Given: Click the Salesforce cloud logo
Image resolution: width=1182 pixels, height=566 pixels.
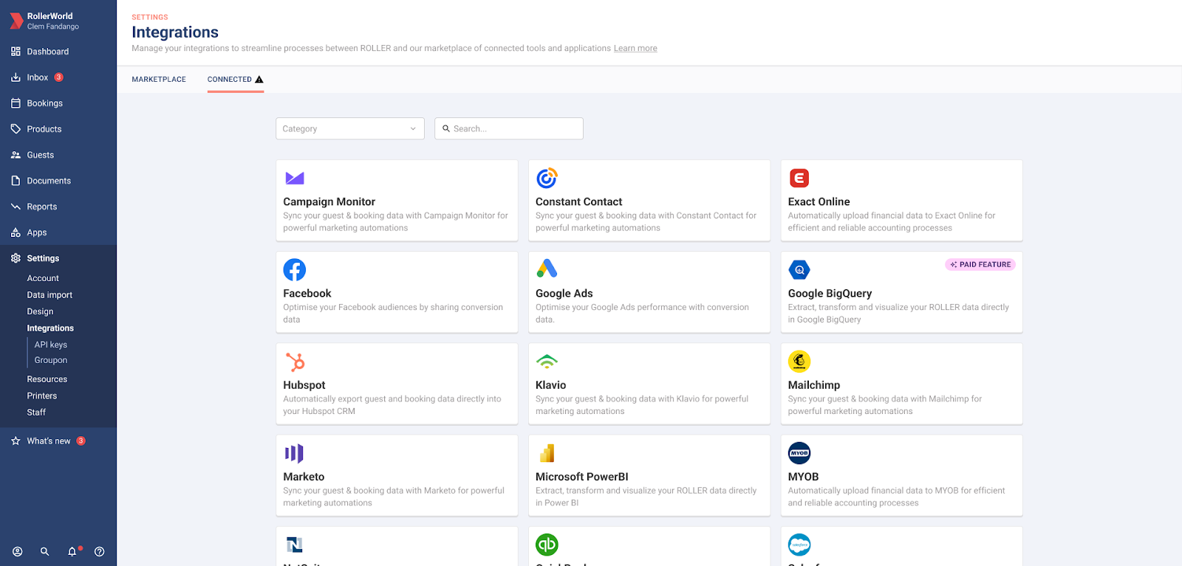Looking at the screenshot, I should pos(799,545).
